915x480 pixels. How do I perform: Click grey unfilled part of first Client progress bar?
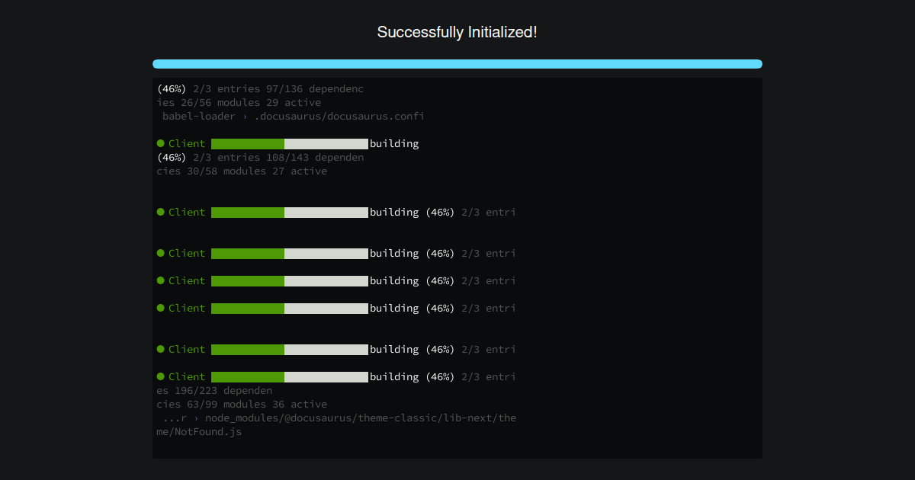(x=326, y=144)
